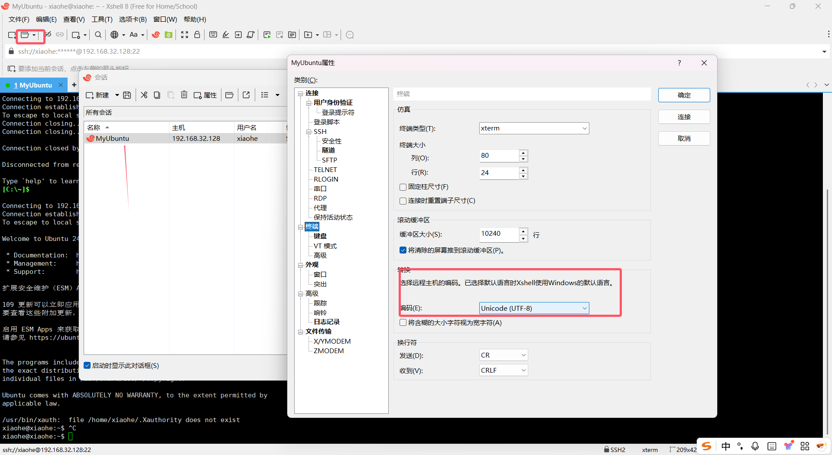This screenshot has height=455, width=832.
Task: Save session with the save icon
Action: tap(127, 95)
